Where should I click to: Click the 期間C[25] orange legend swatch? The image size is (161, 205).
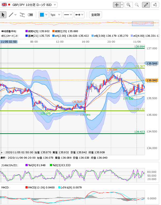[53, 31]
